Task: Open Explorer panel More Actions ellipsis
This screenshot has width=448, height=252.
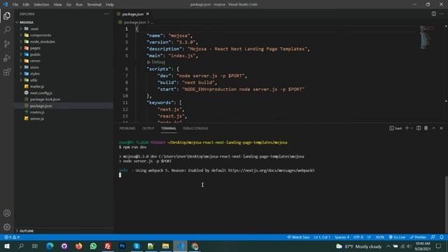Action: coord(106,14)
